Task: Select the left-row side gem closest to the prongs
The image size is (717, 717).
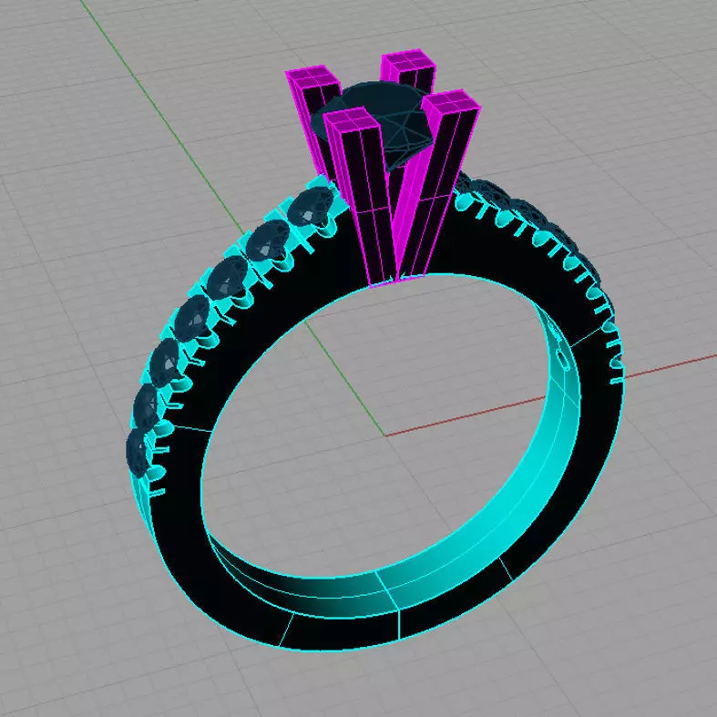Action: click(x=311, y=206)
